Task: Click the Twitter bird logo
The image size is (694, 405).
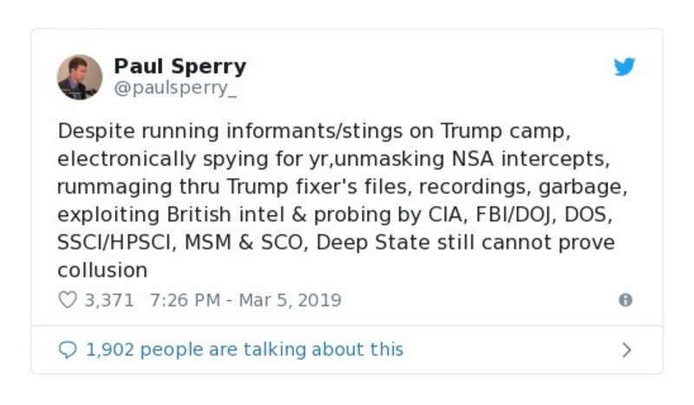Action: pyautogui.click(x=625, y=68)
